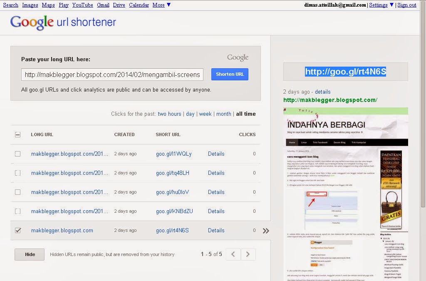Uncheck the goo.gl/rt4N6S row checkbox
Image resolution: width=426 pixels, height=281 pixels.
coord(17,231)
